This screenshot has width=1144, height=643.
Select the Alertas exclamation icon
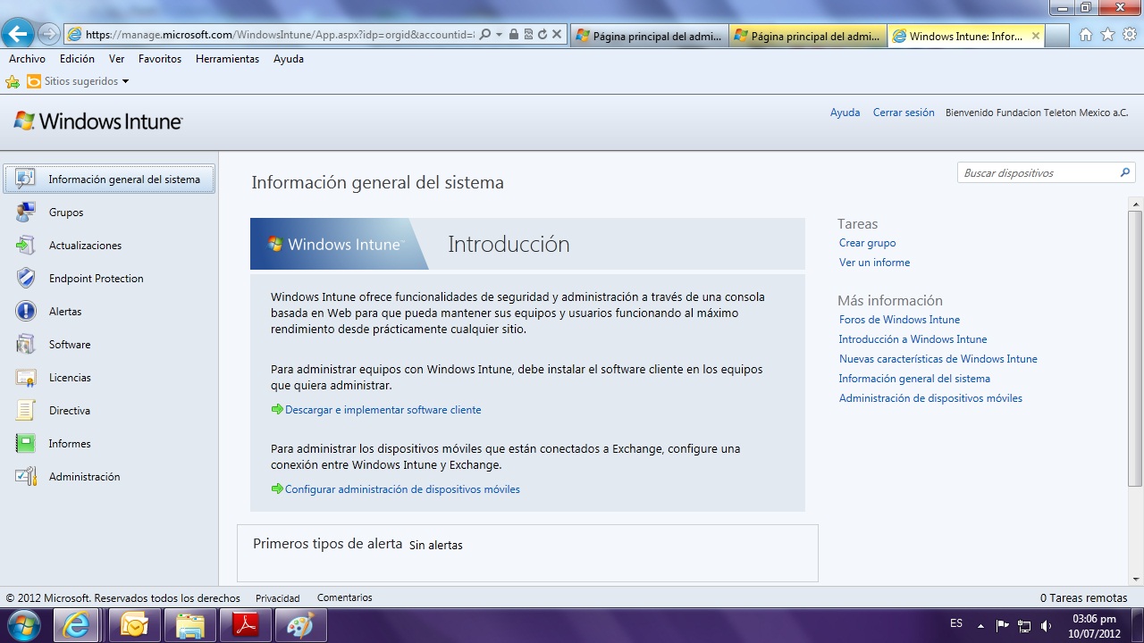(26, 311)
